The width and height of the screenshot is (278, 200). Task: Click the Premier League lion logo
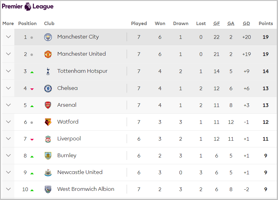coord(28,6)
